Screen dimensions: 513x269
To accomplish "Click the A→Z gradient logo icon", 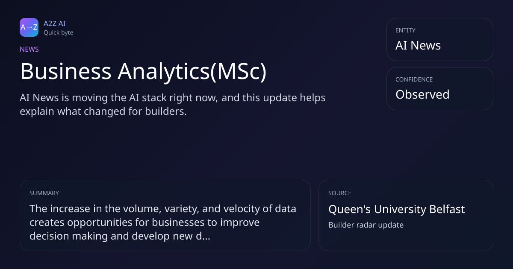I will (x=29, y=27).
